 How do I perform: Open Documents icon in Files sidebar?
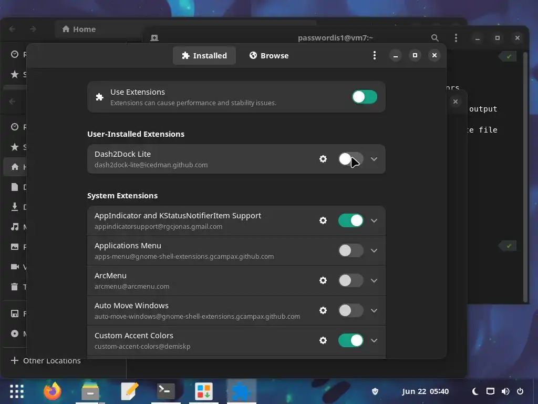click(14, 187)
